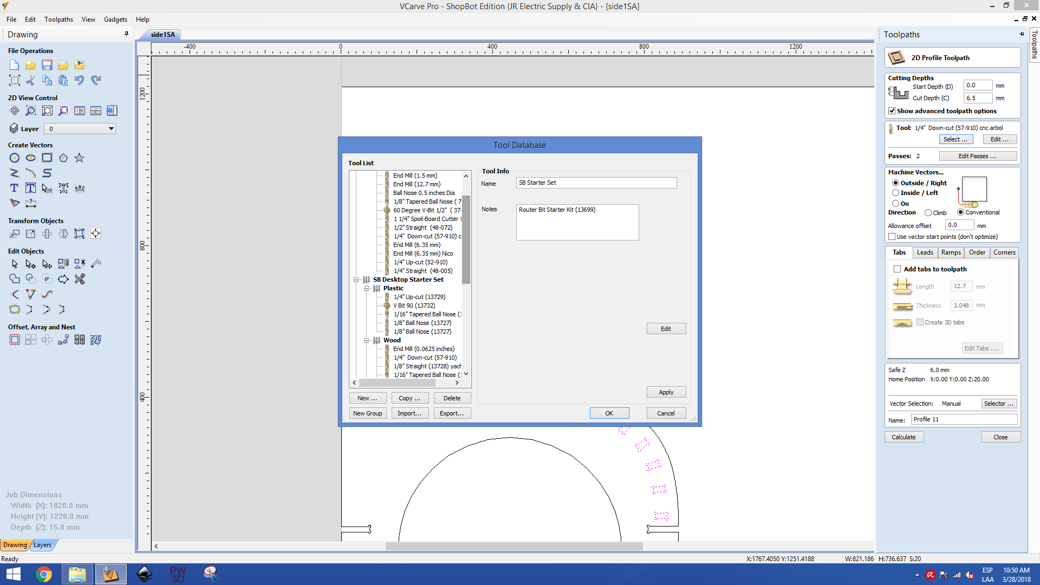Screen dimensions: 1040x585
Task: Open the Gadgets menu
Action: (115, 19)
